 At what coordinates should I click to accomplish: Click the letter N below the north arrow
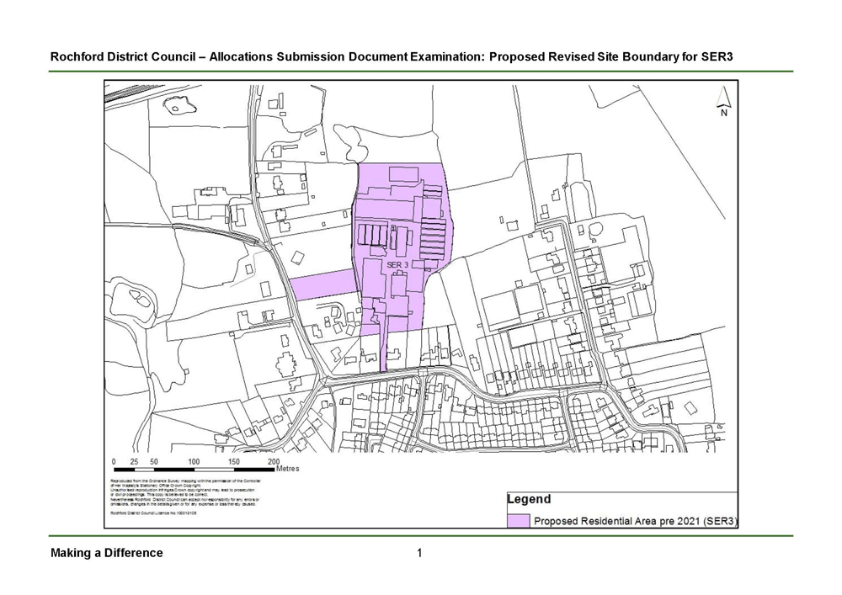pos(722,110)
